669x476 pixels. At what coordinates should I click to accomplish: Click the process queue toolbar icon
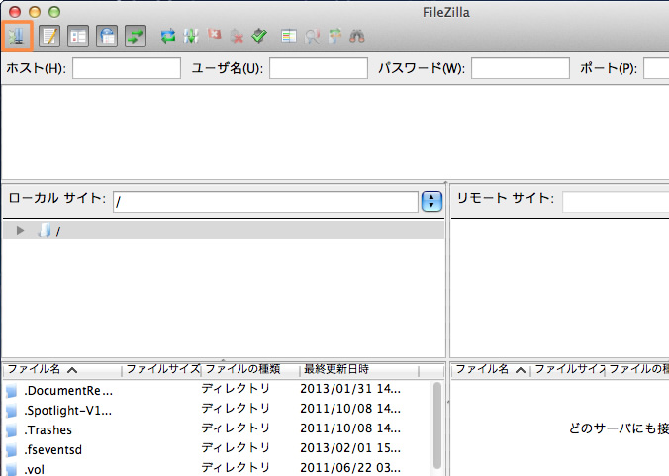[191, 36]
